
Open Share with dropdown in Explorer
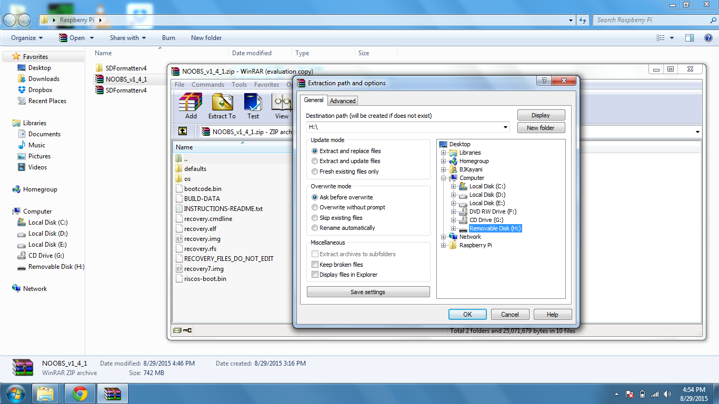[x=128, y=38]
